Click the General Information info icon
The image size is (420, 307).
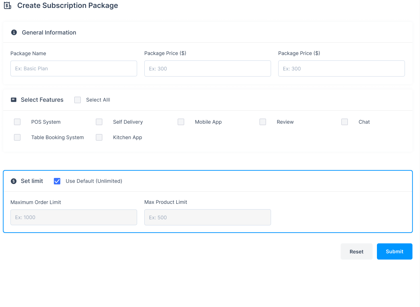click(14, 32)
